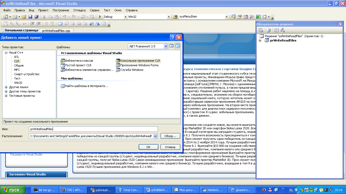
Task: Open the Win32 platform dropdown
Action: coord(169,17)
